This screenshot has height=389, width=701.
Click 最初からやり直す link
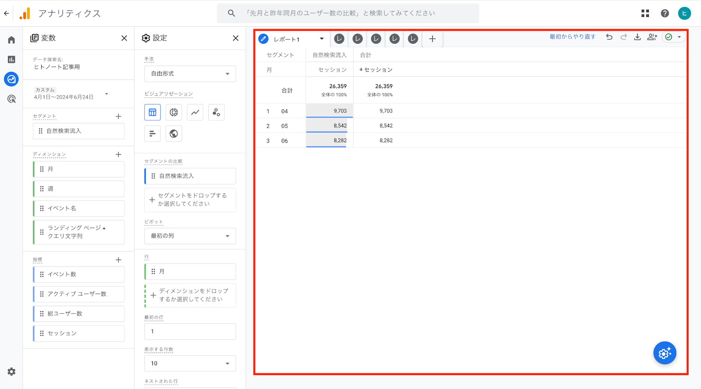pos(572,37)
